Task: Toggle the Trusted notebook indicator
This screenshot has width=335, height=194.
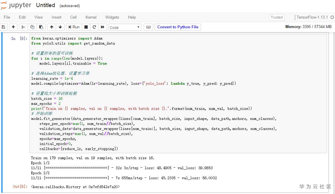Action: click(277, 17)
